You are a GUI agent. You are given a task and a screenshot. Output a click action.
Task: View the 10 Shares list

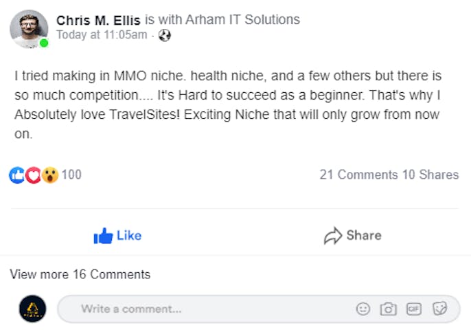point(430,175)
